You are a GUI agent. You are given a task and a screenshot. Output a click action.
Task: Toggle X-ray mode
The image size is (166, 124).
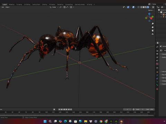[x=138, y=7]
